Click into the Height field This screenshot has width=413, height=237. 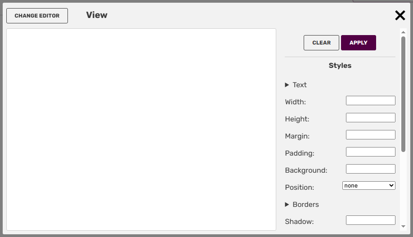click(370, 118)
